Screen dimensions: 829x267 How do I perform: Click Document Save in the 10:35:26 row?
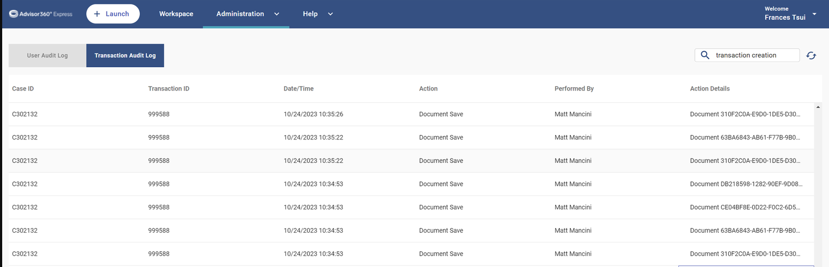coord(441,114)
